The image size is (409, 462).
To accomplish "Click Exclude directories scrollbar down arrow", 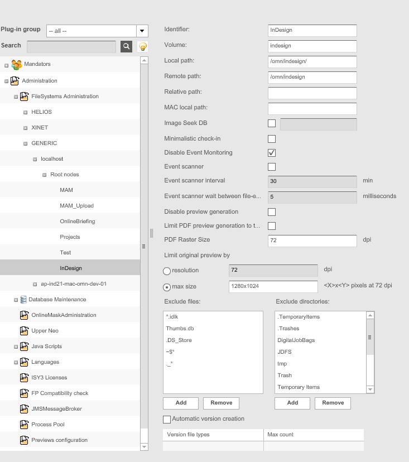I will click(x=370, y=389).
